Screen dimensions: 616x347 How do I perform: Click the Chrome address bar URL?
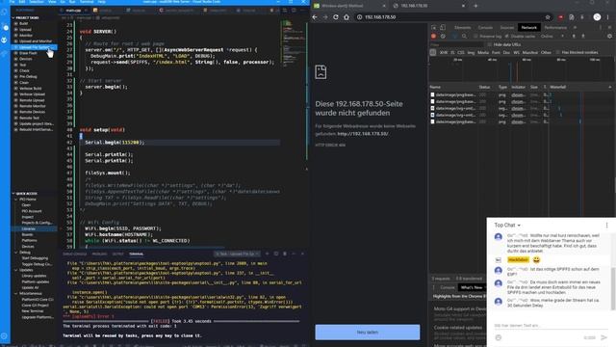click(380, 17)
